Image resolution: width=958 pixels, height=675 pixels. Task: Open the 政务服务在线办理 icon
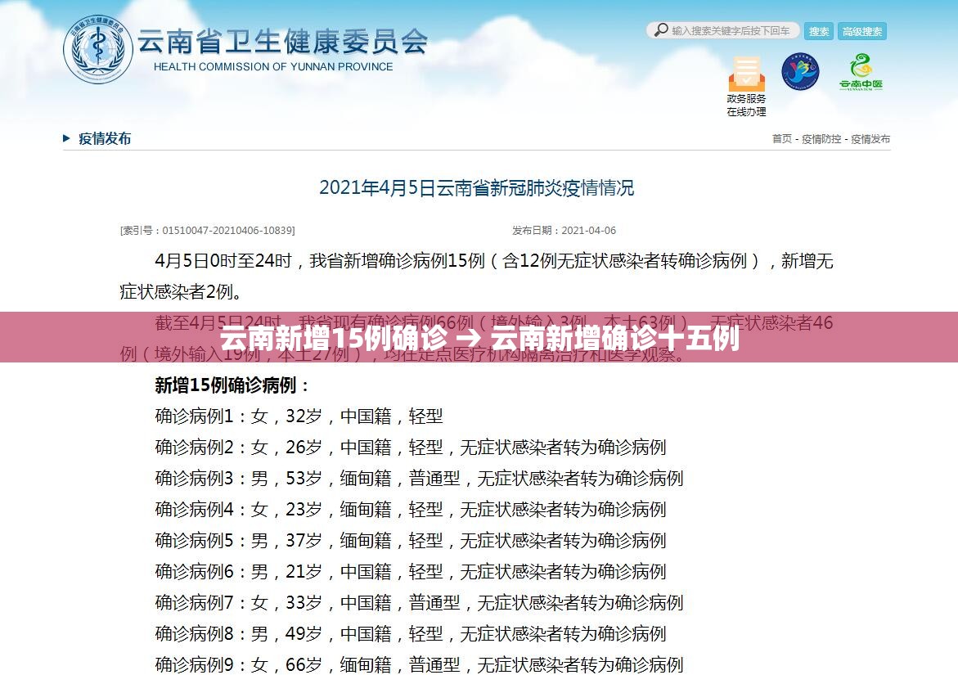pyautogui.click(x=746, y=86)
